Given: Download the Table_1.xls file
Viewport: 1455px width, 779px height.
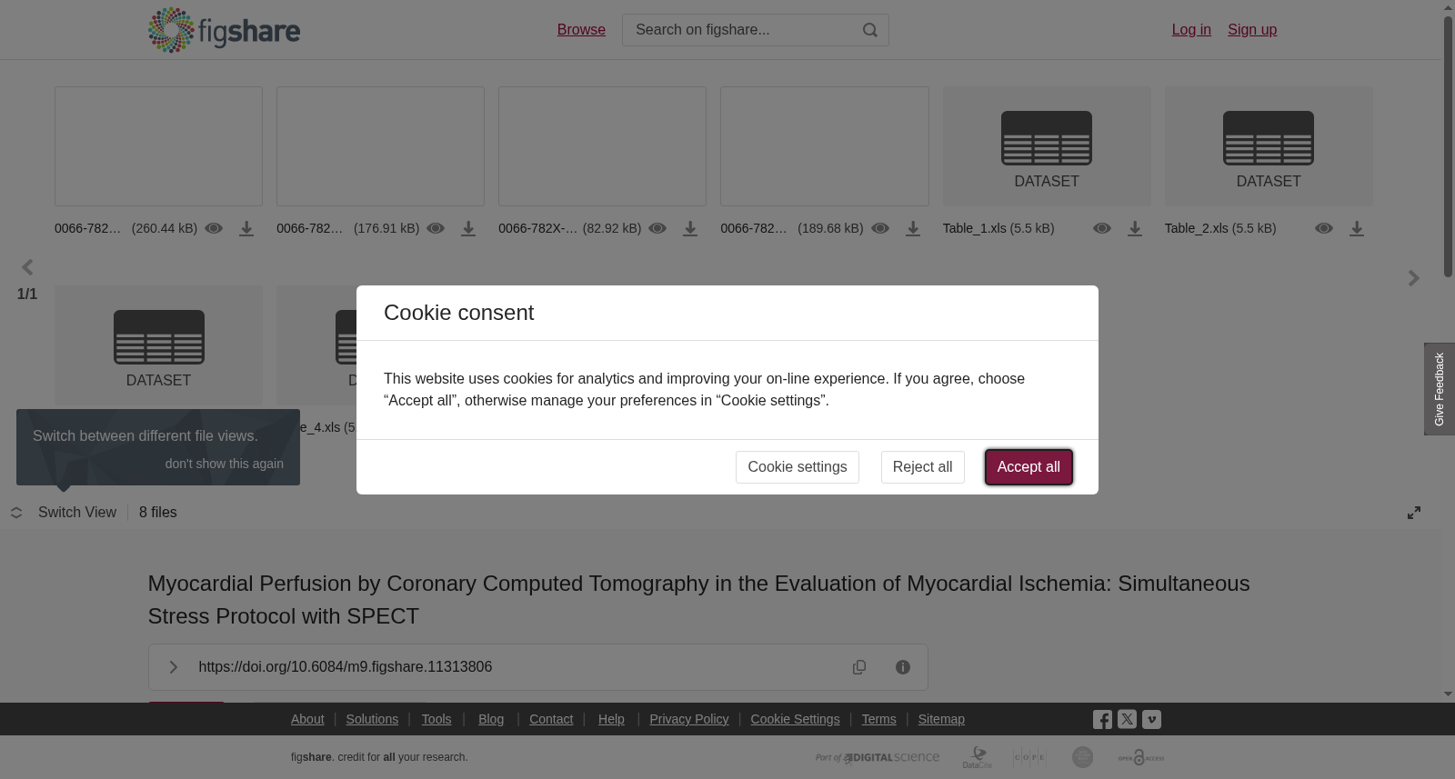Looking at the screenshot, I should (x=1135, y=229).
